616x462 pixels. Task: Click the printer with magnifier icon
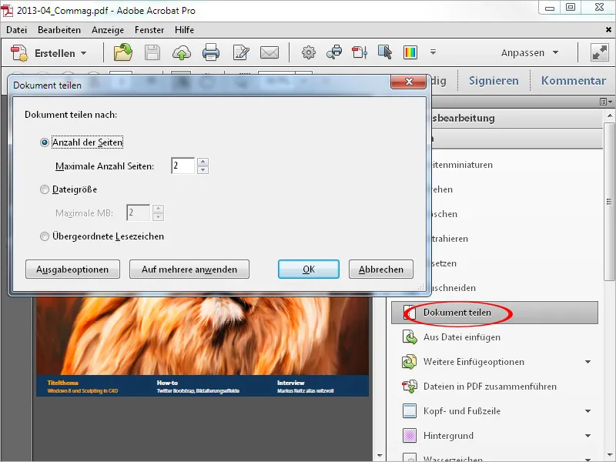click(x=334, y=52)
